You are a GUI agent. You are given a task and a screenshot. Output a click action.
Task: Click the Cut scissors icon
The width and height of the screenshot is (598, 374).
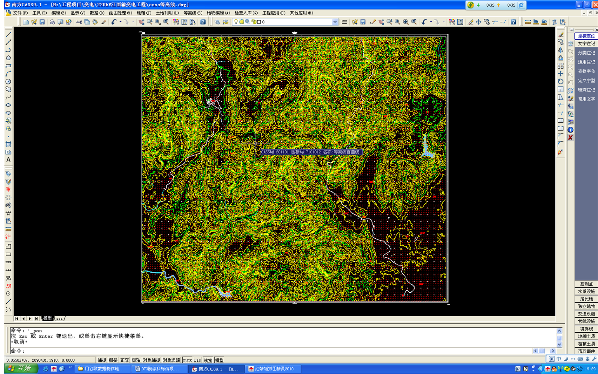79,22
